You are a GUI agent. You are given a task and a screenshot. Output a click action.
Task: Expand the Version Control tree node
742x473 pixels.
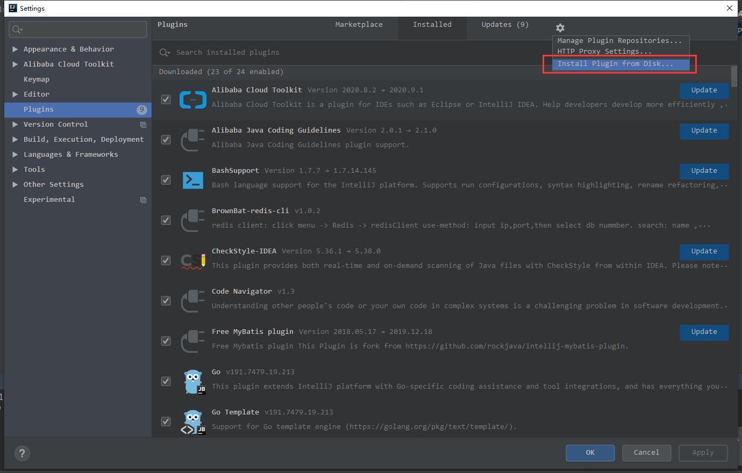[15, 125]
